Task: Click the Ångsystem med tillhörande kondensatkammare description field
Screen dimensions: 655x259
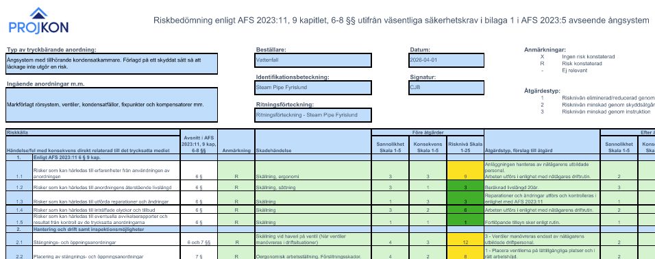Action: [x=112, y=64]
